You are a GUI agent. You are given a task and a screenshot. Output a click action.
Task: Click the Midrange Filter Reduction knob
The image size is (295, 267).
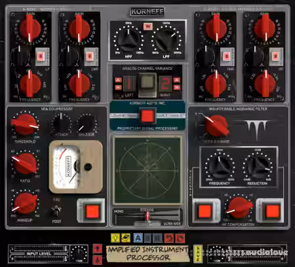[258, 167]
